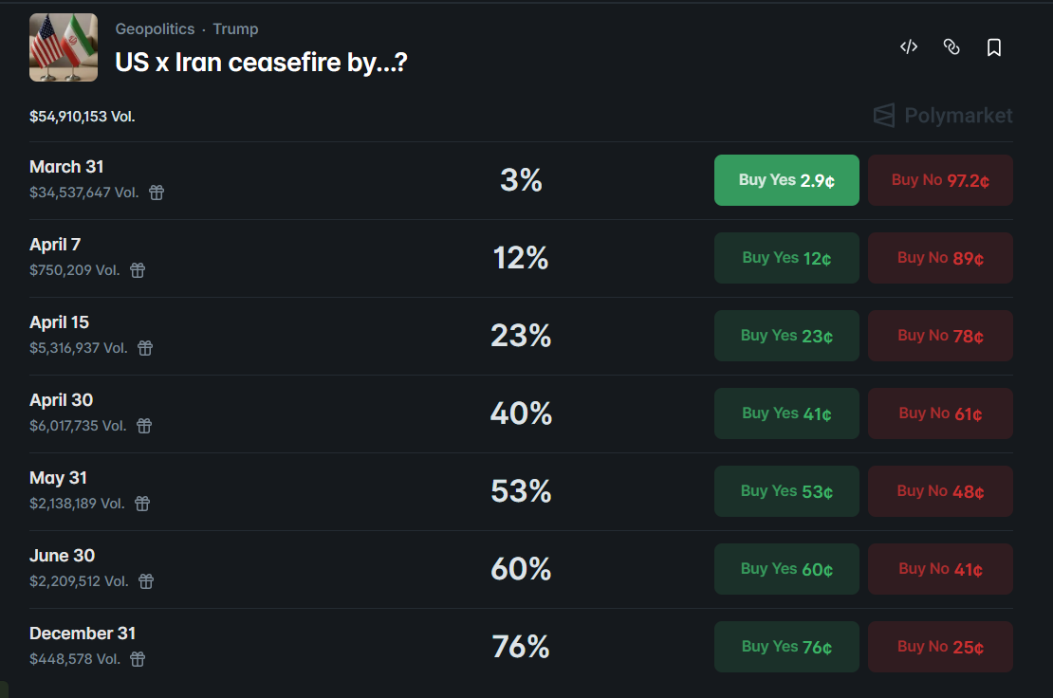Buy Yes at 53¢ for May 31
The height and width of the screenshot is (698, 1053).
pyautogui.click(x=786, y=490)
